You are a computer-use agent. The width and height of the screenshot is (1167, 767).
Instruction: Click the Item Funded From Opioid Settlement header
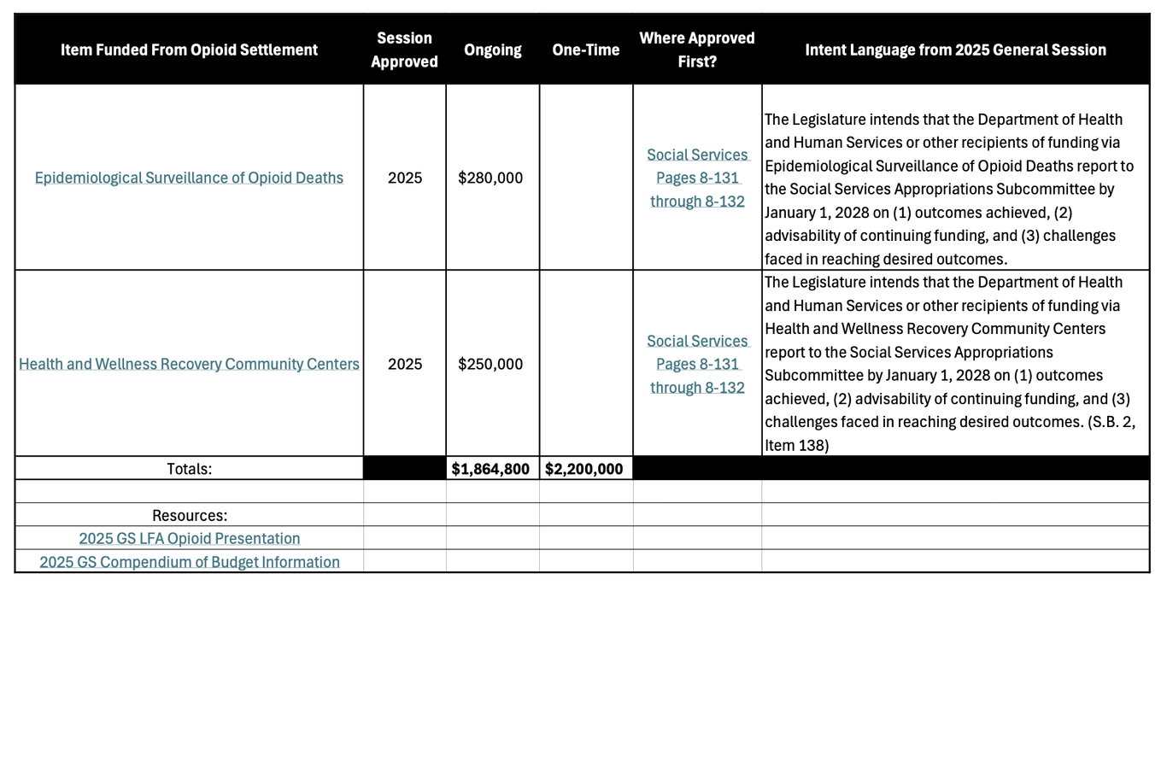[x=189, y=50]
